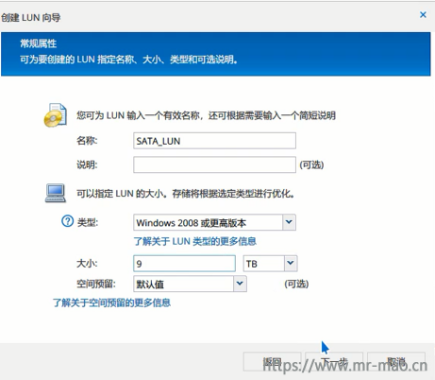
Task: Click the computer icon beside the LUN size text
Action: pos(56,193)
